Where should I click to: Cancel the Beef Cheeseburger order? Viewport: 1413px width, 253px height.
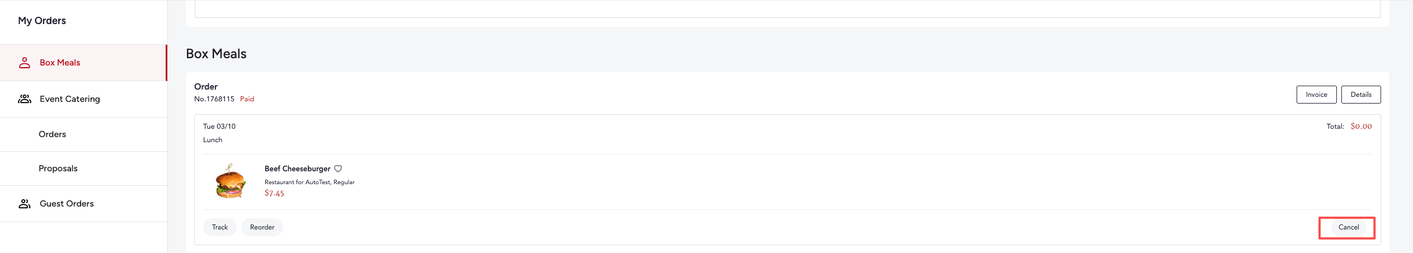(1348, 227)
